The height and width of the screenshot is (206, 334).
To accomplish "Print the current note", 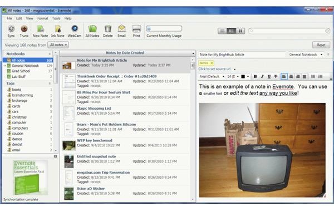I will 136,31.
